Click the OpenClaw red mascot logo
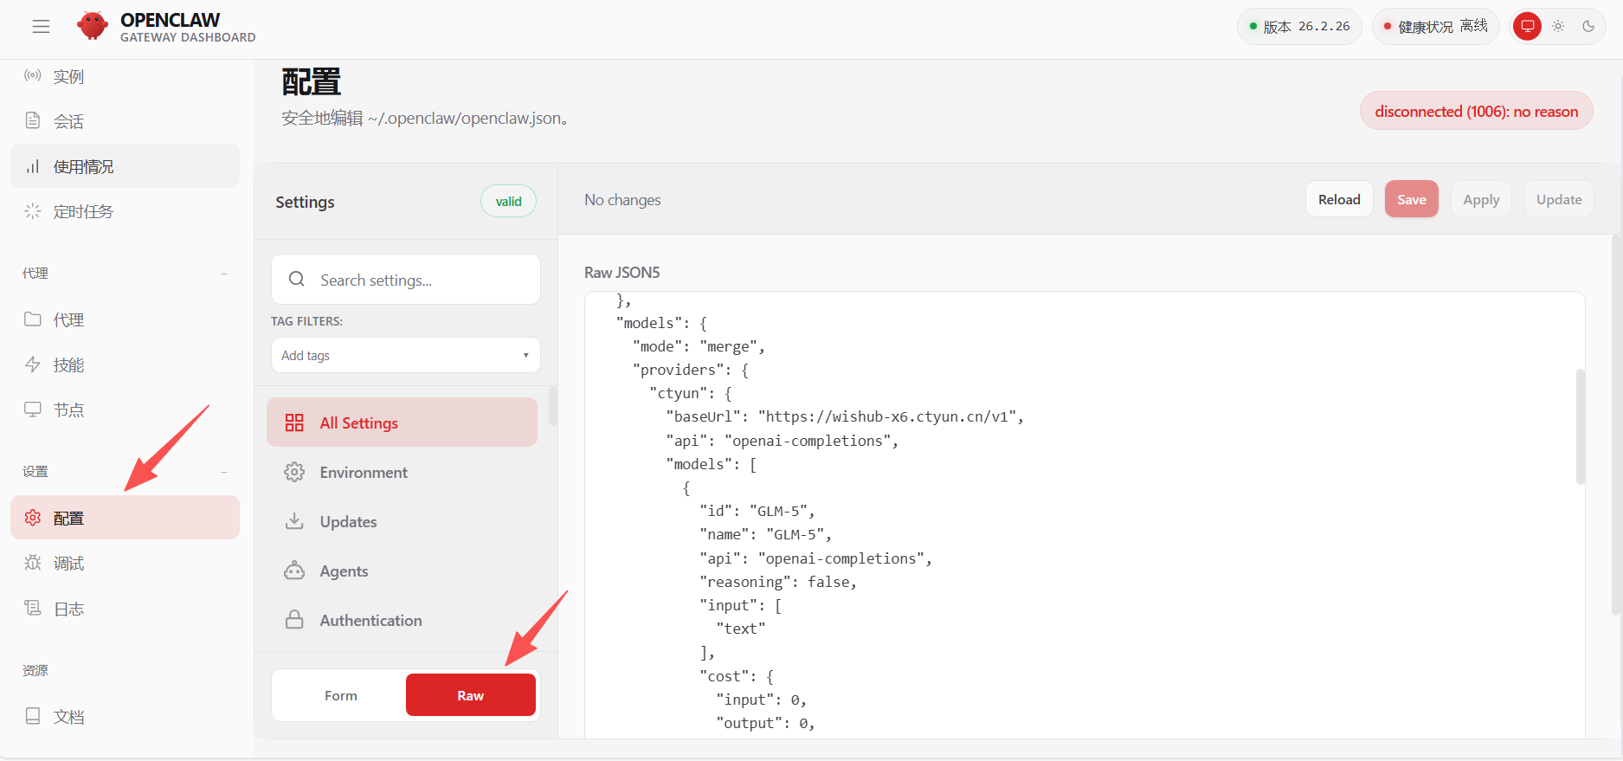The width and height of the screenshot is (1623, 761). (x=93, y=26)
